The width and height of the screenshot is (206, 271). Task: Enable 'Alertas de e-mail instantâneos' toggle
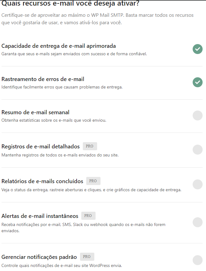pos(197,222)
